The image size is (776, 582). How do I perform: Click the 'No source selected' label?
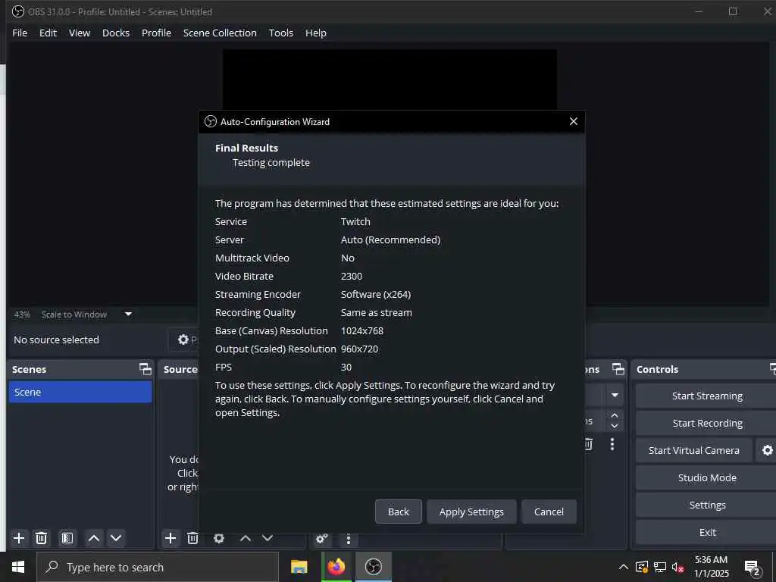[56, 339]
